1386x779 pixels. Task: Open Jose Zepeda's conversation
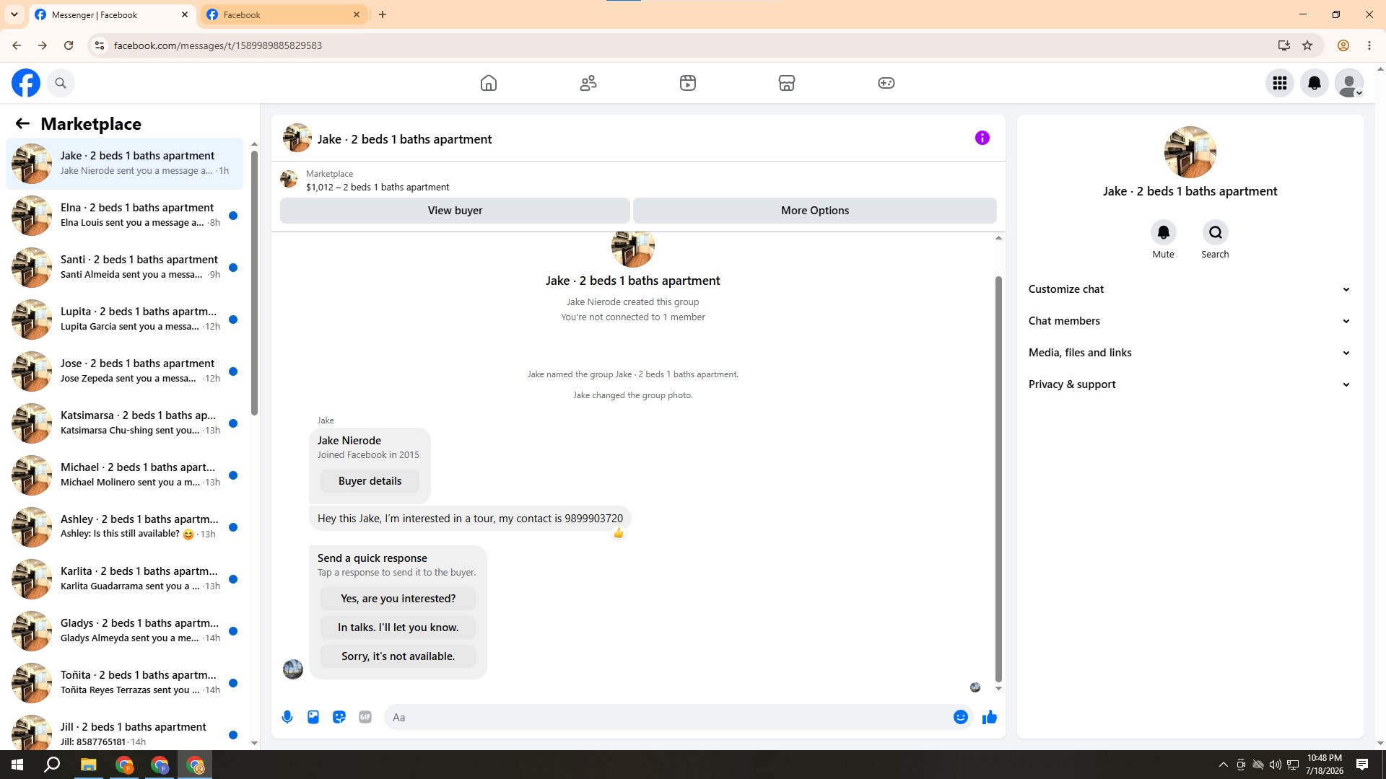click(125, 371)
